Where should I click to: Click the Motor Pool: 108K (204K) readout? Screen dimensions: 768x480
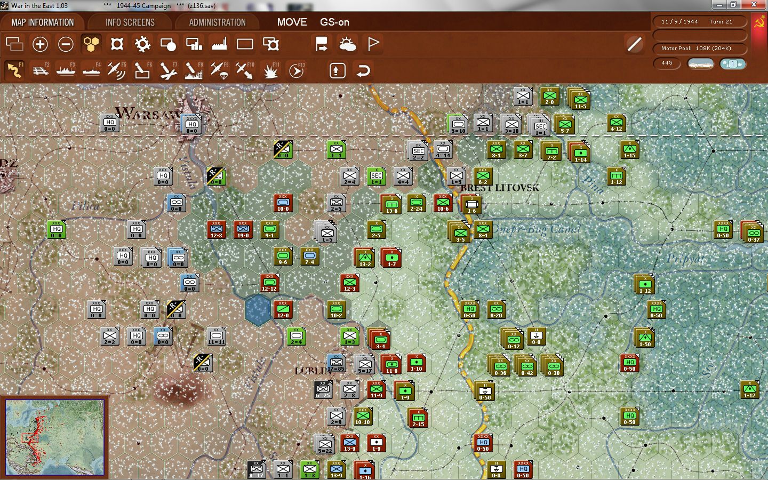pos(700,48)
